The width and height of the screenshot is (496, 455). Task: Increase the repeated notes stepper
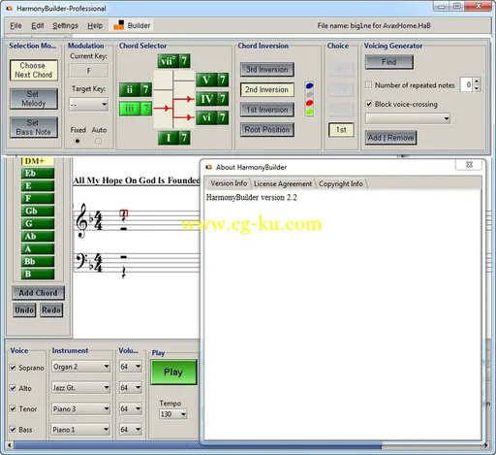(x=477, y=81)
